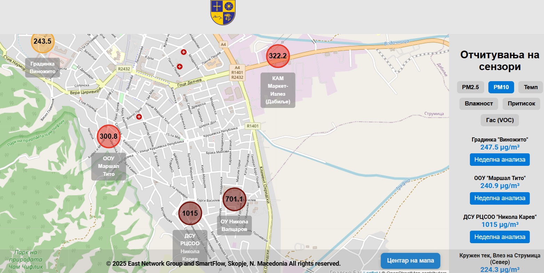This screenshot has height=273, width=544.
Task: Click the 243.5 orange sensor marker
Action: tap(42, 42)
